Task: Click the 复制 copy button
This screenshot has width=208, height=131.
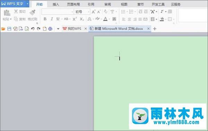Action: [x=20, y=19]
